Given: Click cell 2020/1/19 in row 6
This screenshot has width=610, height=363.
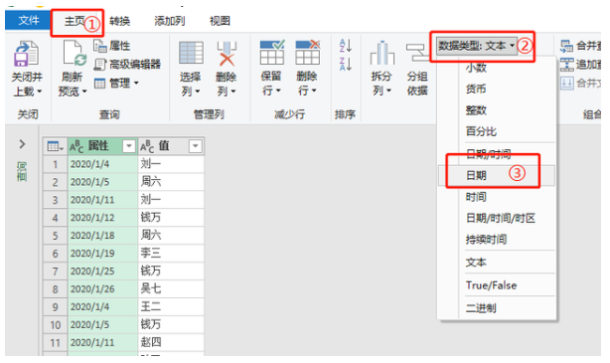Looking at the screenshot, I should [102, 254].
